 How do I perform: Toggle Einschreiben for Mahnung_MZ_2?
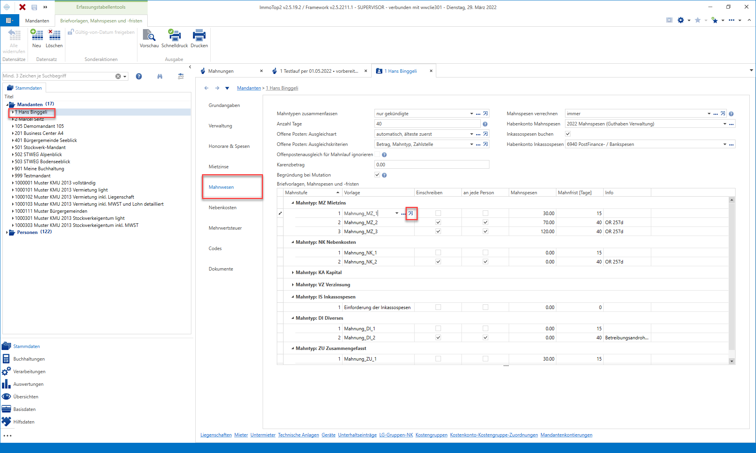point(438,222)
